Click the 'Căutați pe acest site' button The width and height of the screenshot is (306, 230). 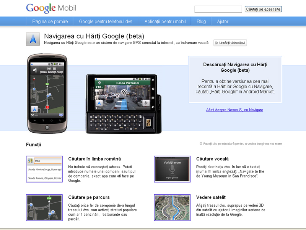click(x=263, y=9)
